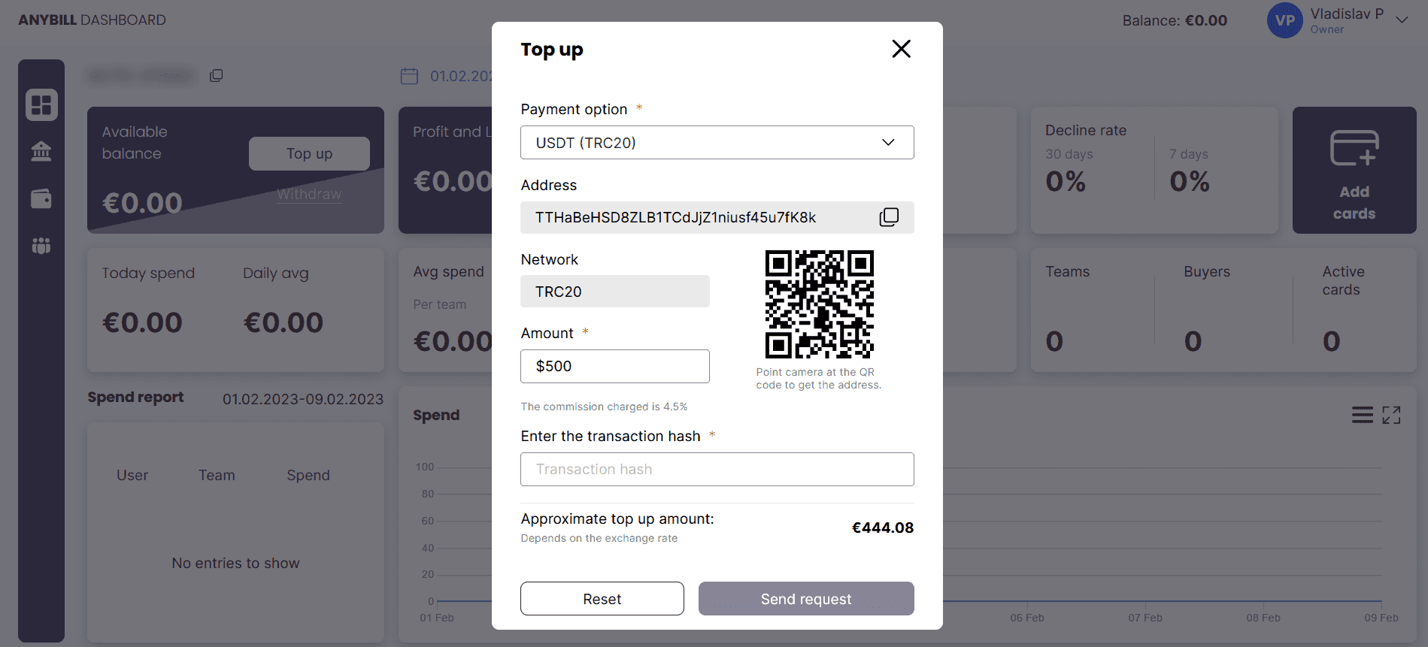Screen dimensions: 1428x647
Task: Expand the Spend chart to fullscreen
Action: [1392, 415]
